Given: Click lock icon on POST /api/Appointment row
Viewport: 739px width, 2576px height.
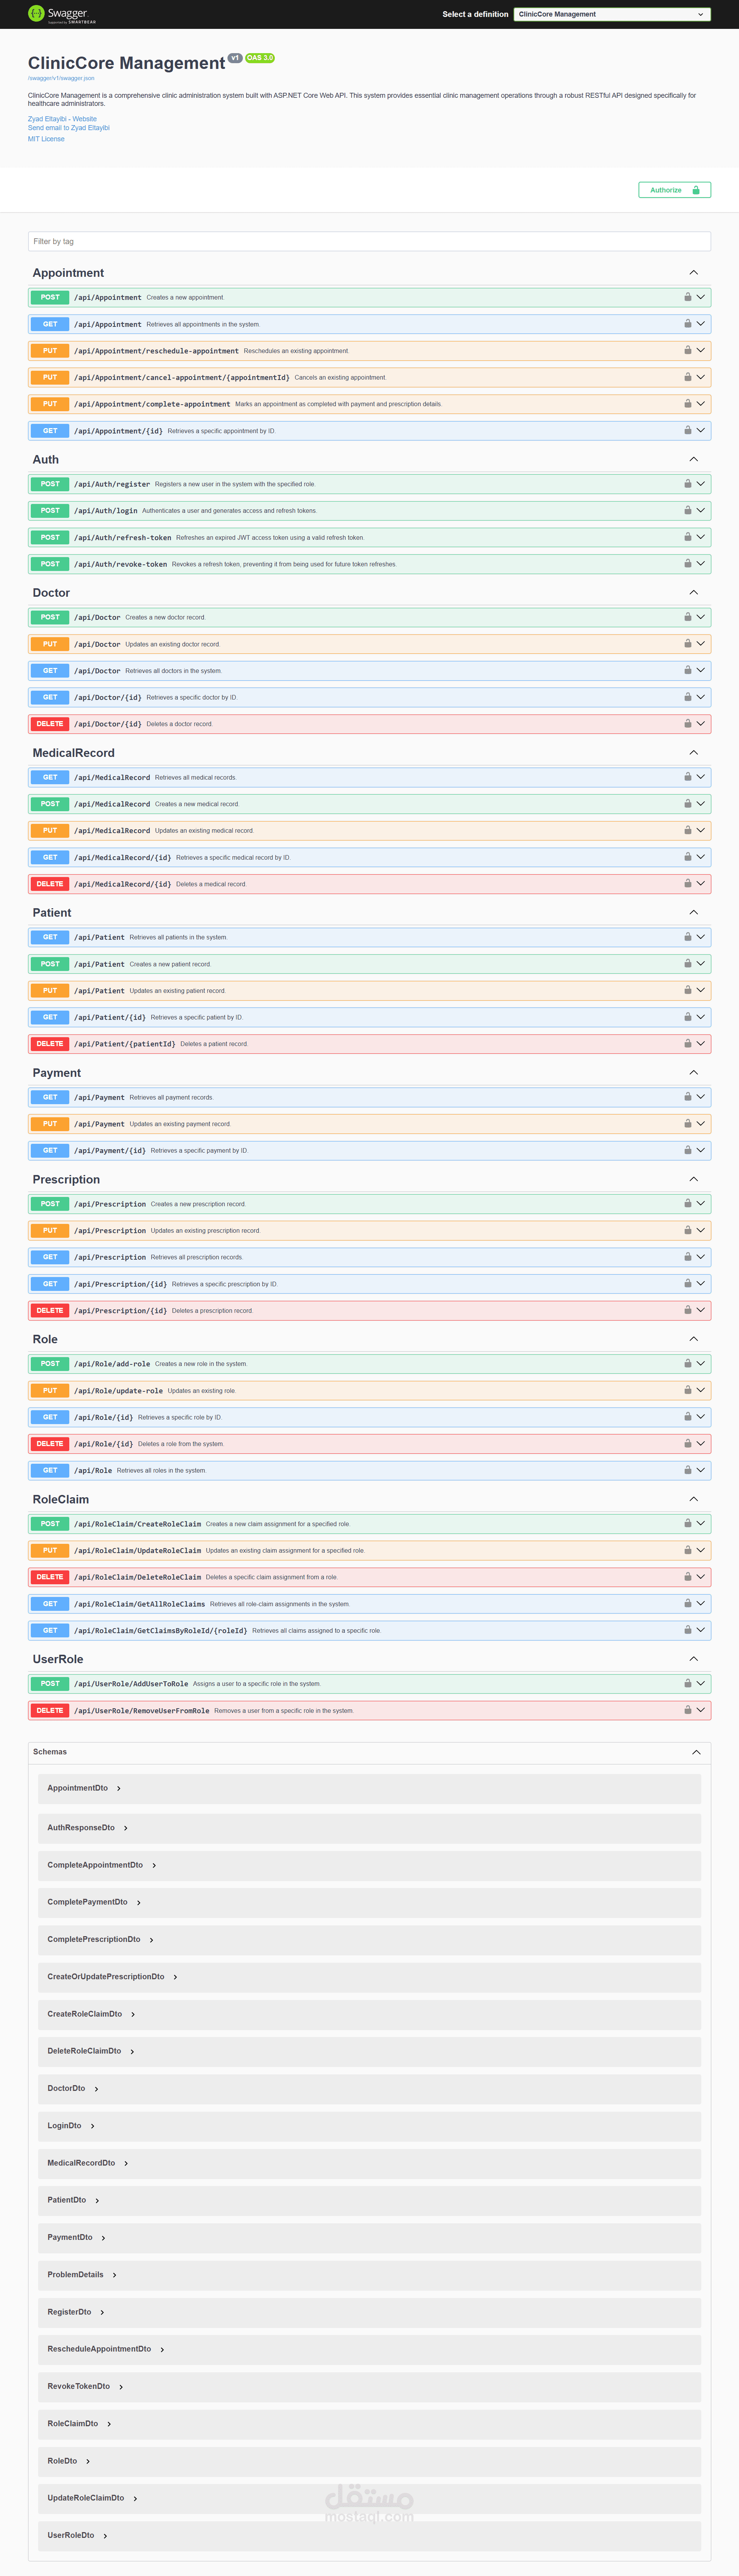Looking at the screenshot, I should [687, 297].
